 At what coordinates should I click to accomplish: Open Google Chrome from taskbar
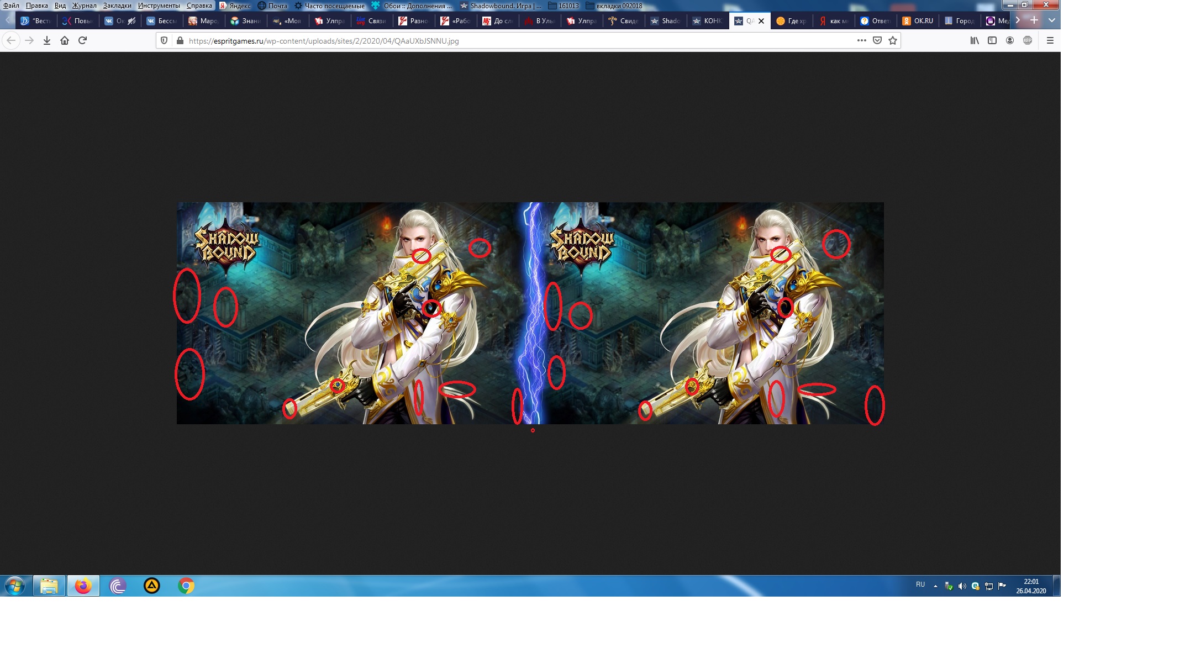(186, 586)
